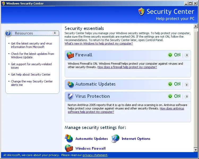Screen dimensions: 199x159
Task: Open 'What's new in Windows to help protect' link
Action: [99, 43]
